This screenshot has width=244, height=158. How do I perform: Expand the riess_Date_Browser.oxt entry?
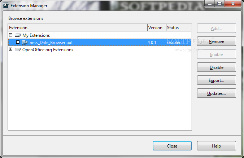[18, 42]
